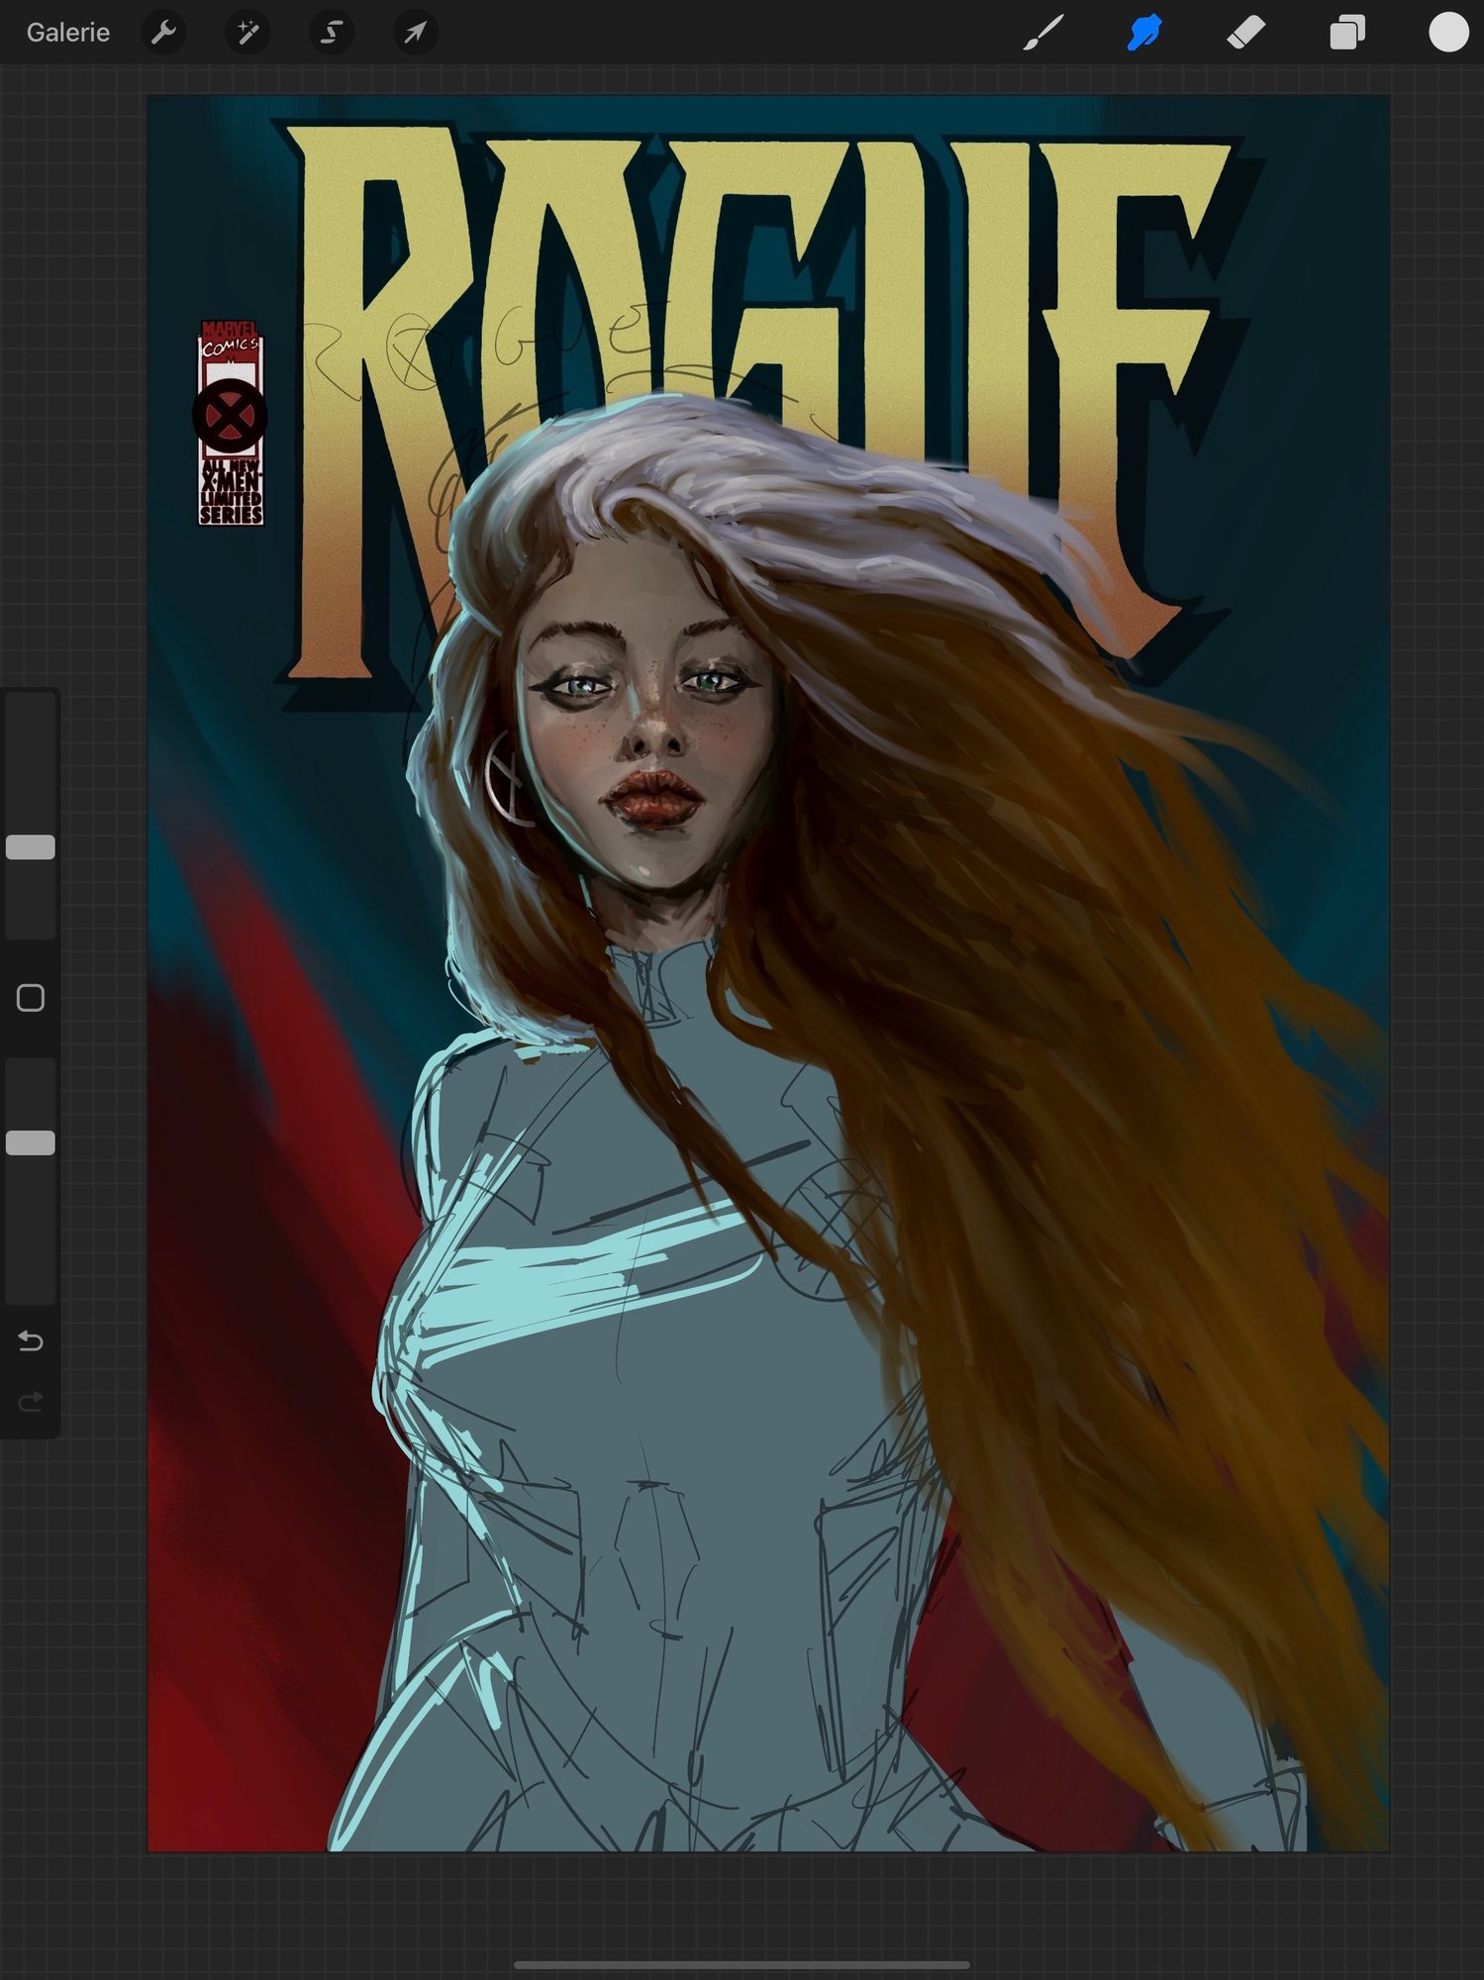The image size is (1484, 1980).
Task: Redo the undone action
Action: click(x=31, y=1401)
